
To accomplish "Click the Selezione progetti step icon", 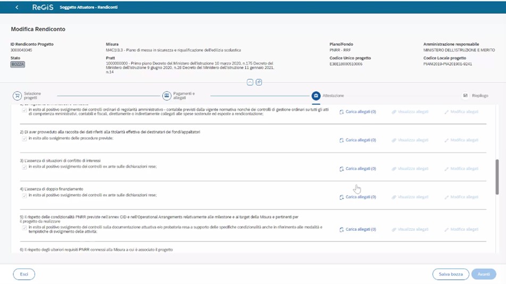I will (18, 96).
